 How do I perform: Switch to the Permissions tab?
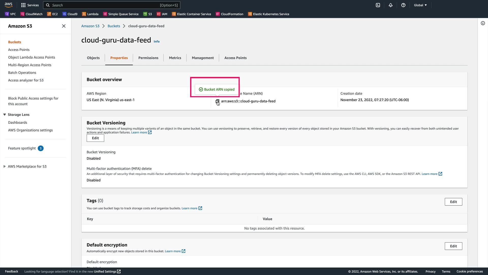[148, 58]
